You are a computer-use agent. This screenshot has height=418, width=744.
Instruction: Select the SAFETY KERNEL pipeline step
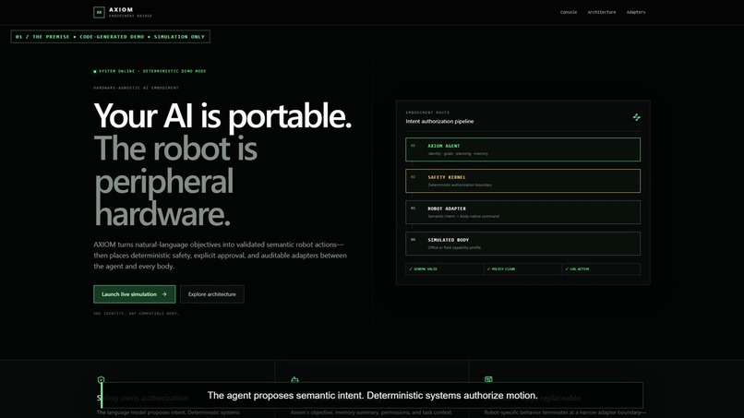[522, 181]
